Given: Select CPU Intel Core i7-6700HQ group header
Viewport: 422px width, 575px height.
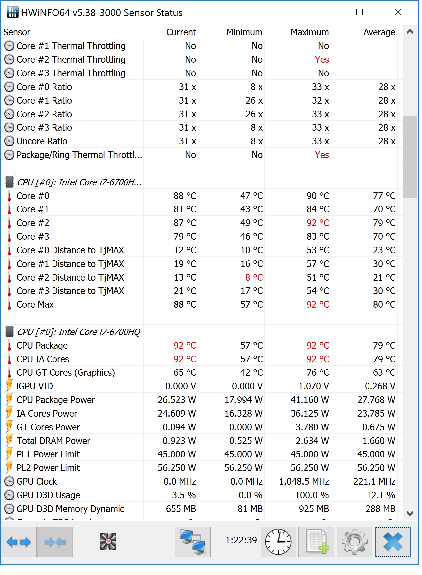Looking at the screenshot, I should (x=78, y=332).
